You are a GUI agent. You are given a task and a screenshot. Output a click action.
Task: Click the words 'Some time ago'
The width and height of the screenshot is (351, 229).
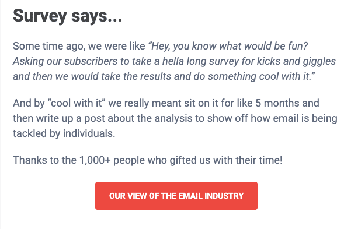(49, 46)
